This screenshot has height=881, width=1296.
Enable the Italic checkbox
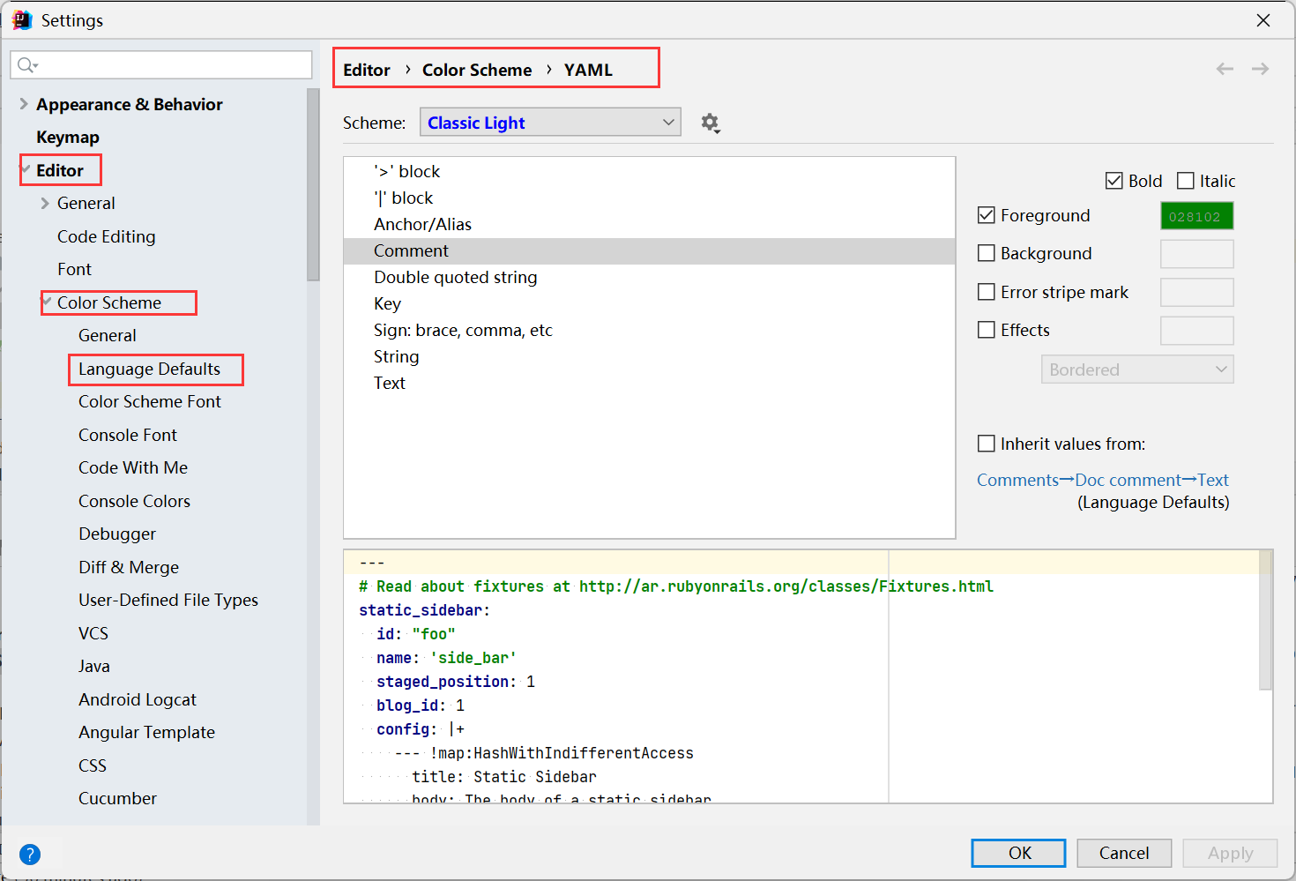point(1186,180)
